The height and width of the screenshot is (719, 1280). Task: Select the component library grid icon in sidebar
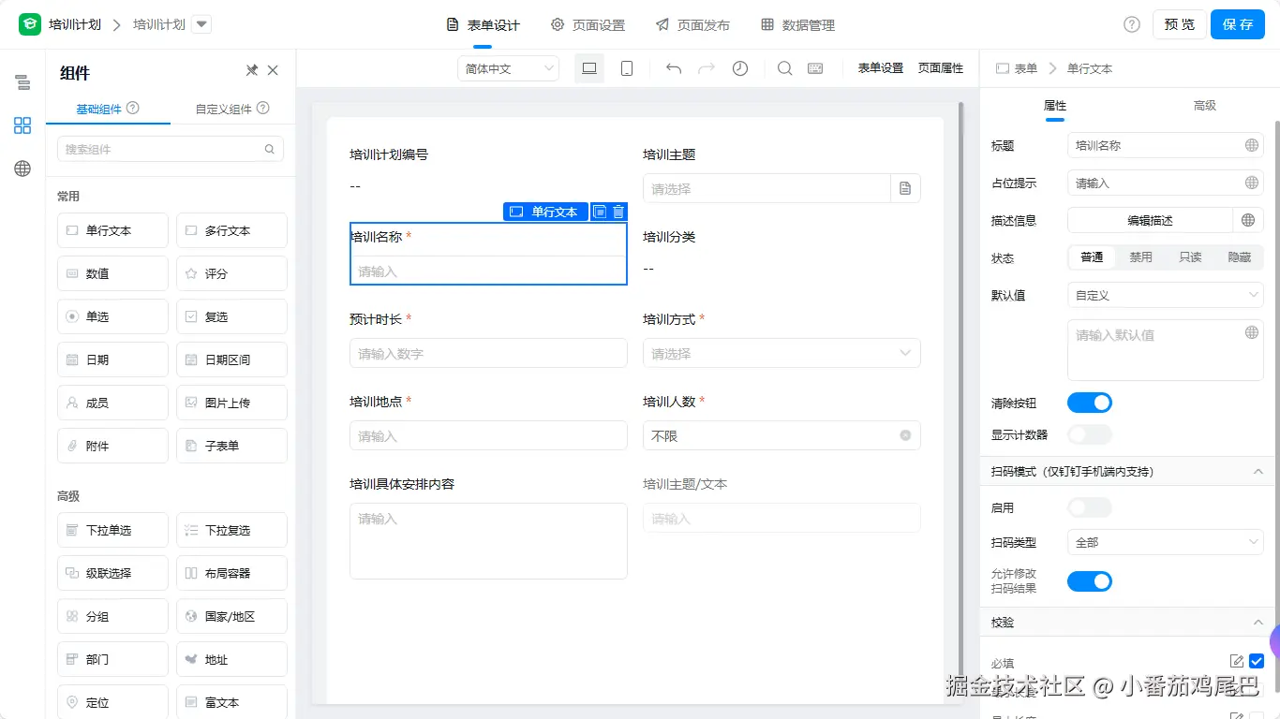[x=22, y=125]
